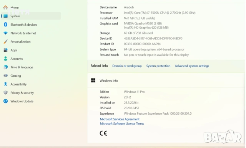Click the Storage label
The image size is (246, 148).
click(105, 33)
